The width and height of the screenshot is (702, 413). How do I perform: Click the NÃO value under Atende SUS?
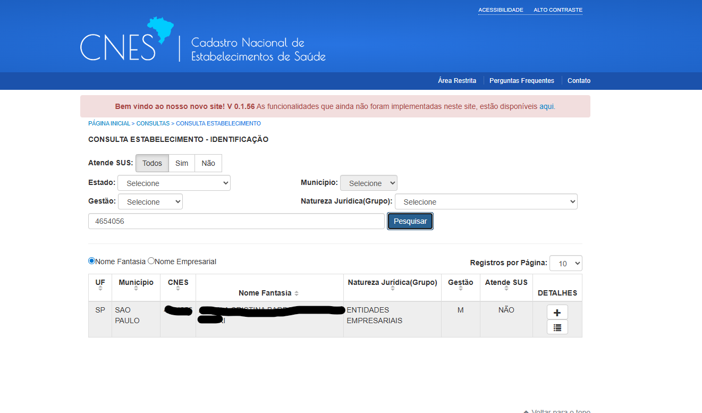pyautogui.click(x=506, y=310)
